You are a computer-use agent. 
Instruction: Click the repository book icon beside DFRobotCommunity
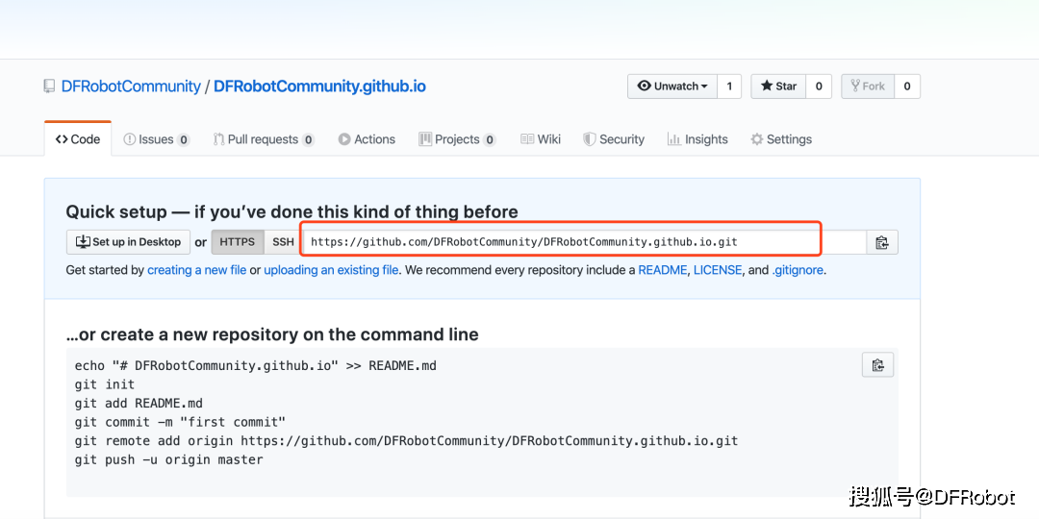click(x=50, y=86)
